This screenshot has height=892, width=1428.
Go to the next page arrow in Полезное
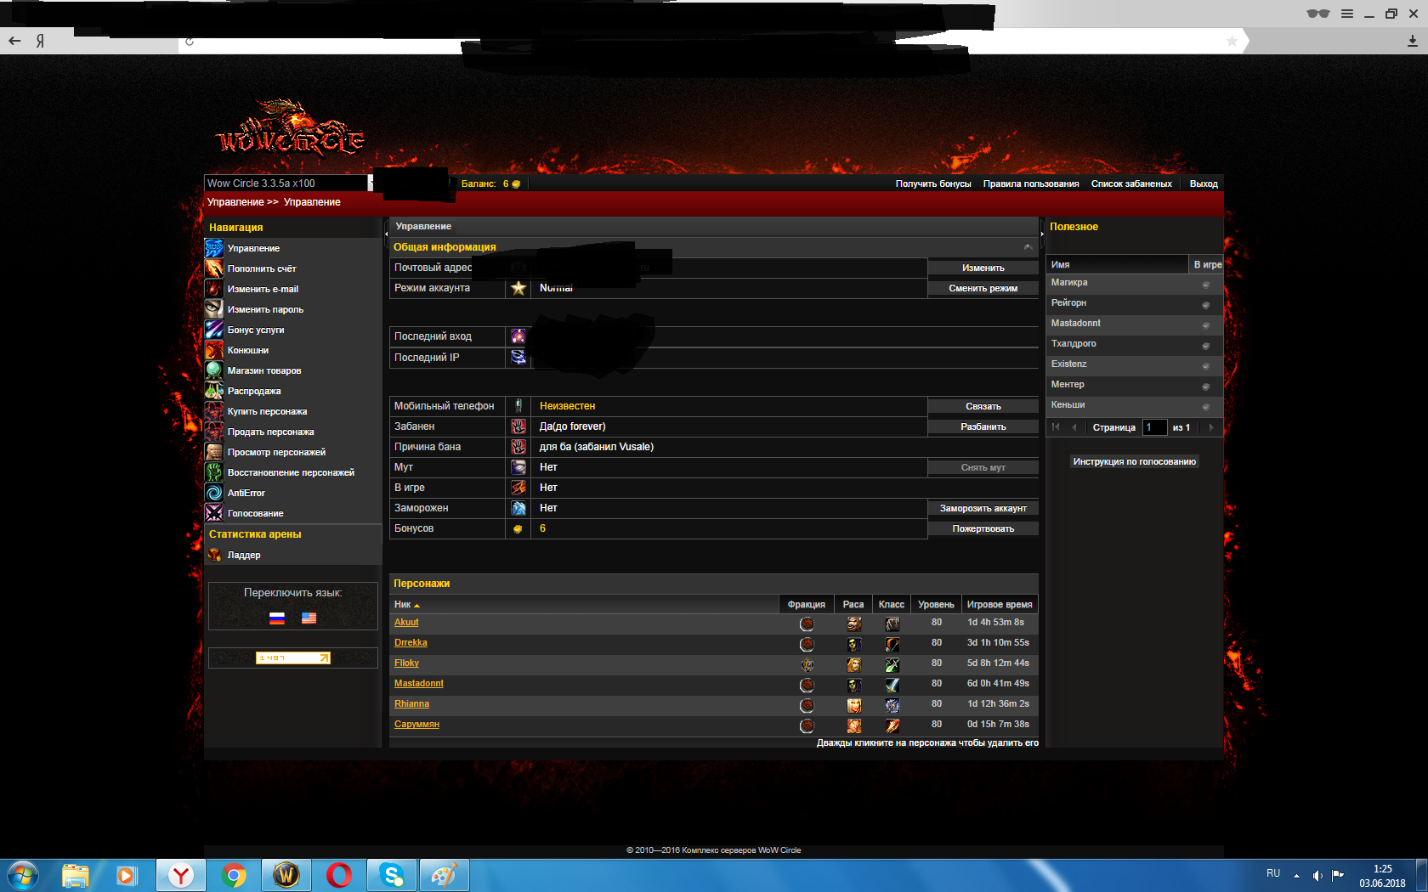tap(1211, 427)
